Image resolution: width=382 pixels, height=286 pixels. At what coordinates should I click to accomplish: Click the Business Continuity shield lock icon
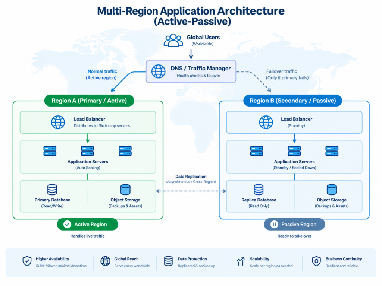pyautogui.click(x=316, y=261)
